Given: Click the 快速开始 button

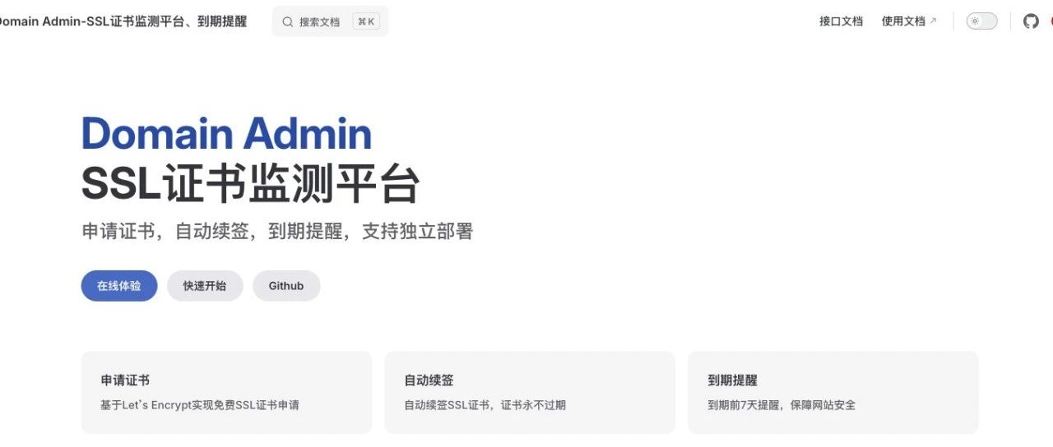Looking at the screenshot, I should click(x=205, y=286).
